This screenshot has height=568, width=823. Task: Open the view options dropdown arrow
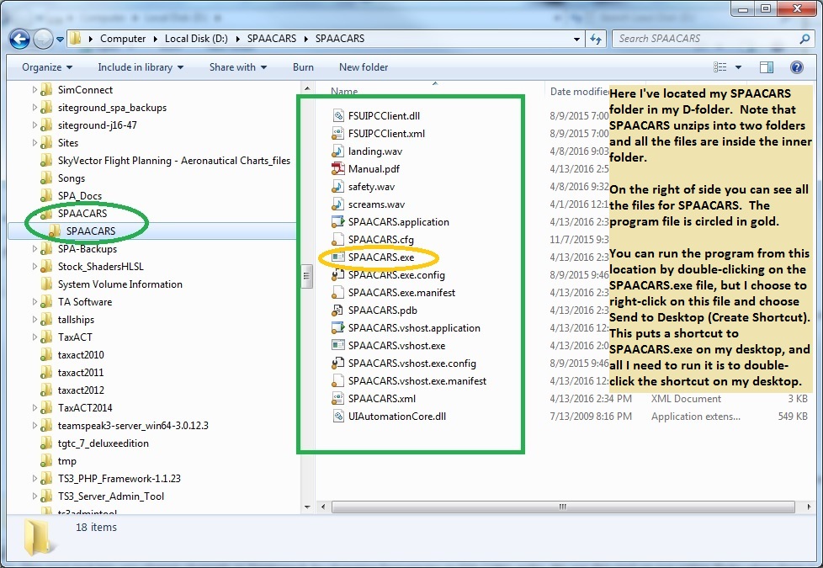point(738,67)
